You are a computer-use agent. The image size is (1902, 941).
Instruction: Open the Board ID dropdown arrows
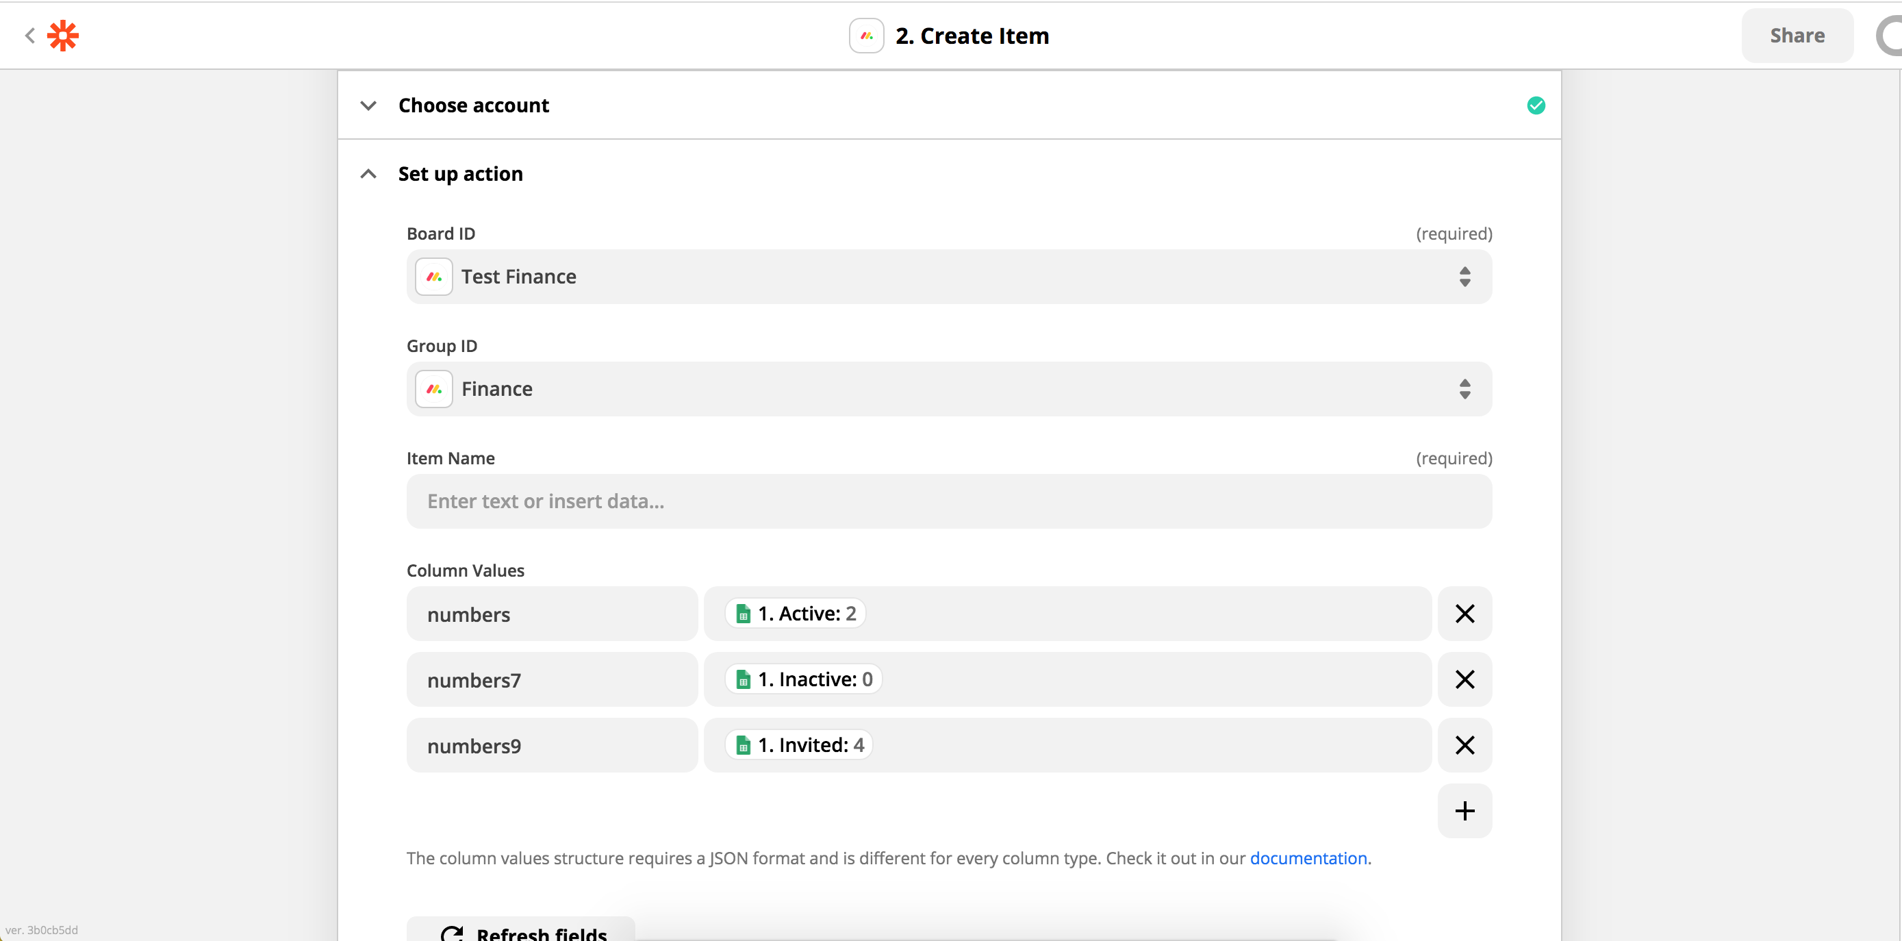(1465, 277)
